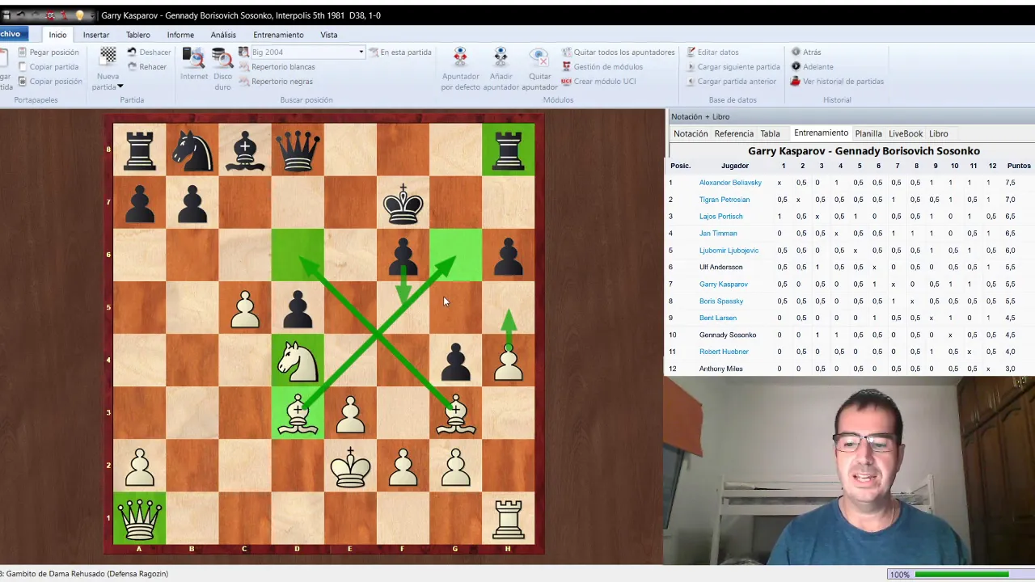Click Editar datos in Base de datos
This screenshot has height=582, width=1035.
(712, 52)
